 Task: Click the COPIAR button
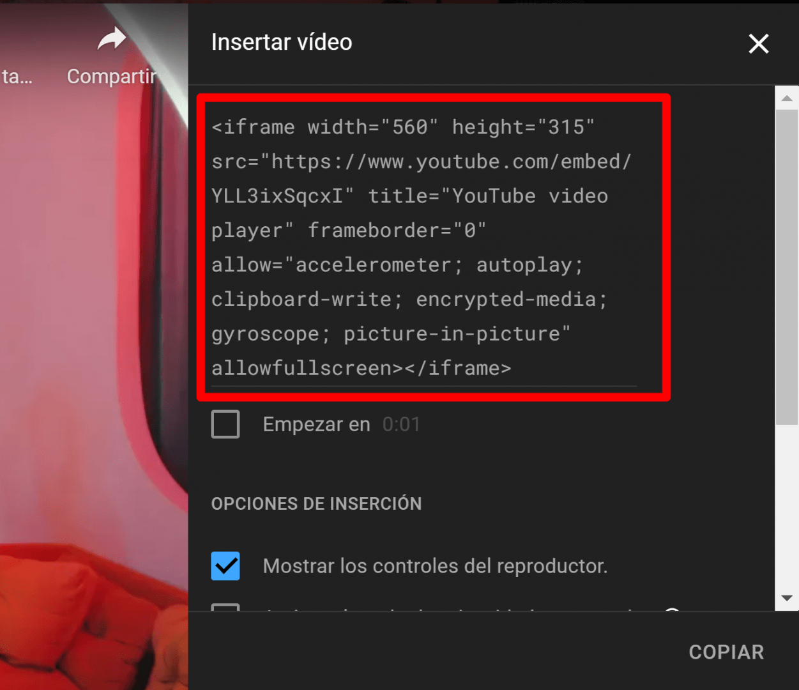726,652
